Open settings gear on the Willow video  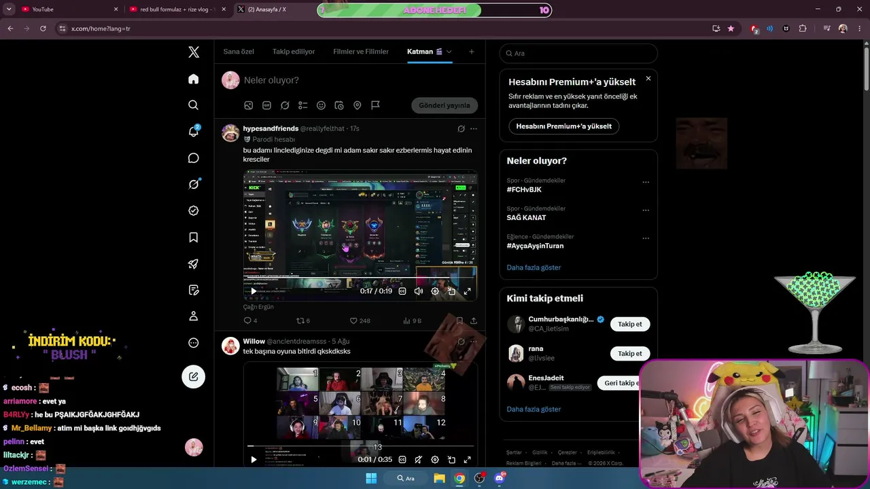(x=435, y=460)
